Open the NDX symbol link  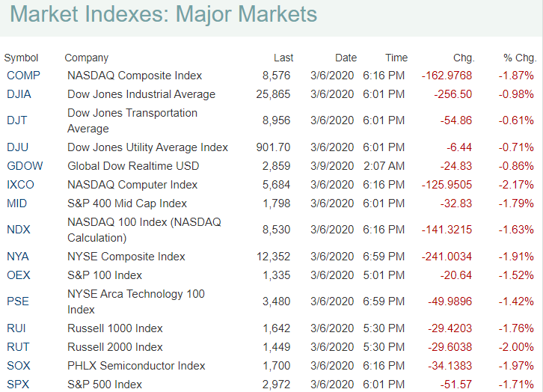pos(18,230)
